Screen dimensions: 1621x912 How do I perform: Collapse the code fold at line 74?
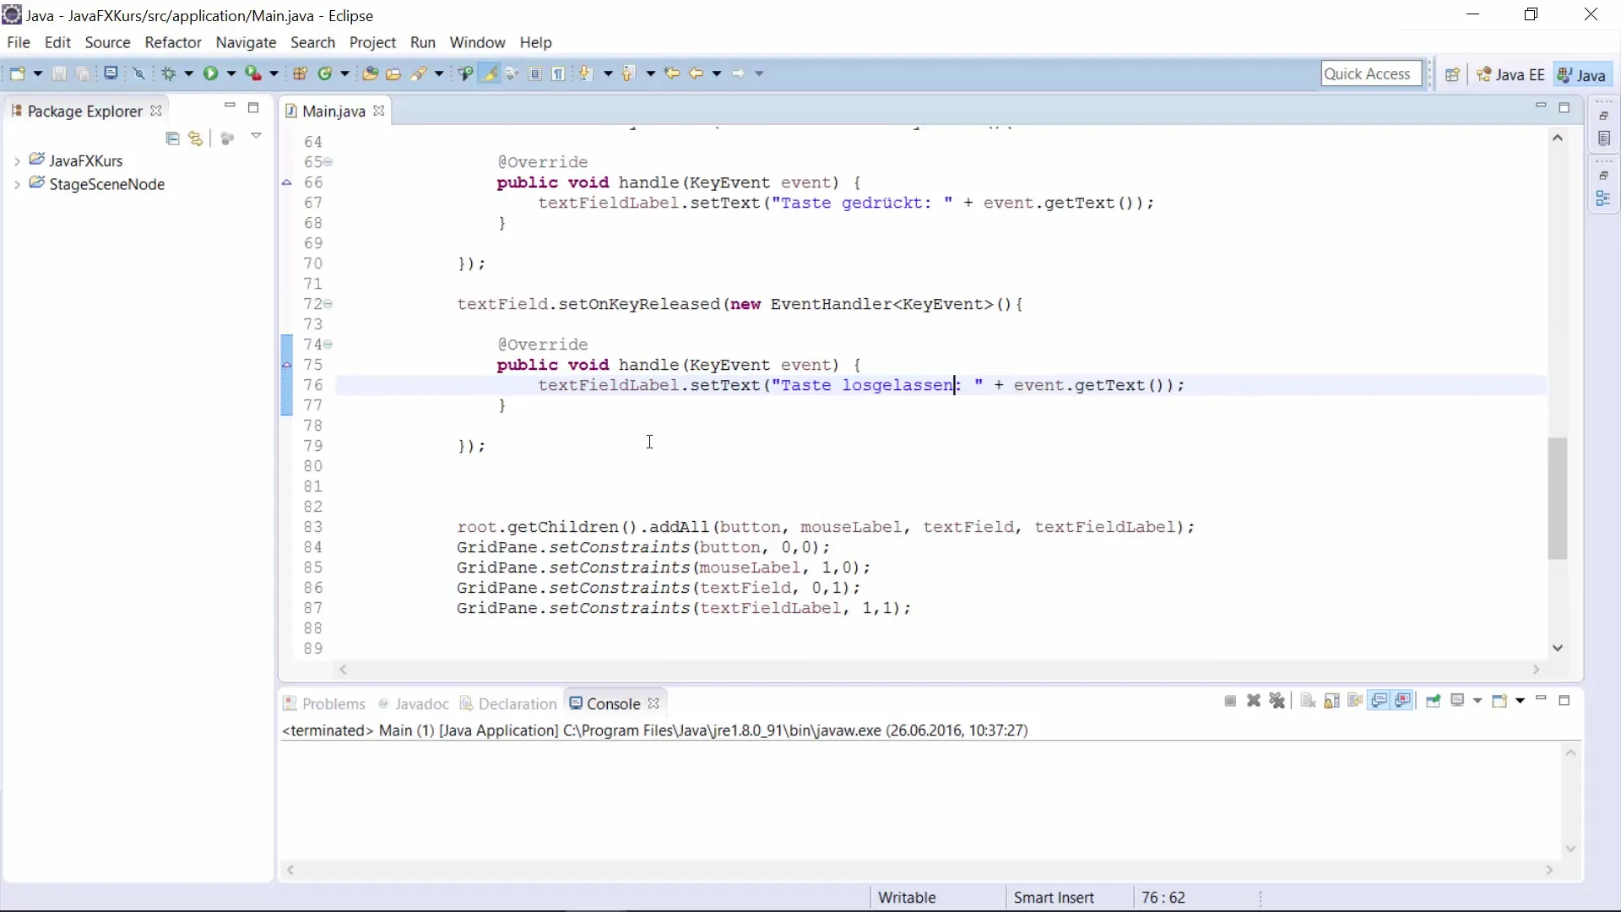pyautogui.click(x=328, y=345)
